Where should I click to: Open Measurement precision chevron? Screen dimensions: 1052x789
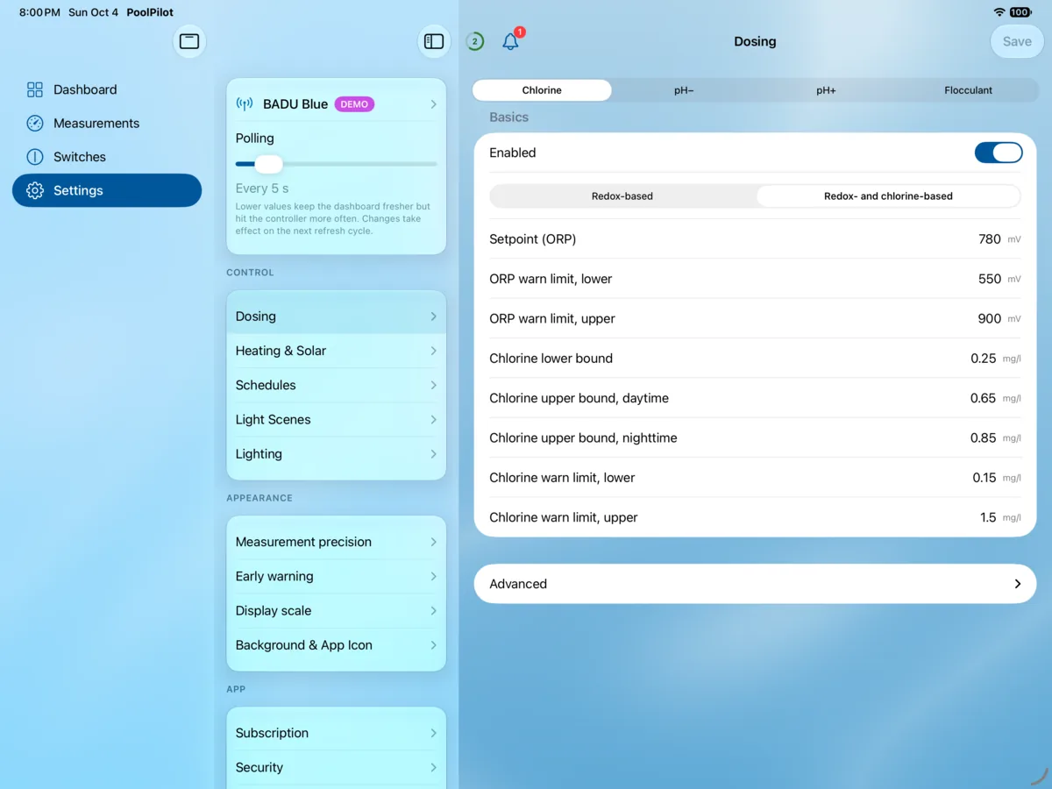433,542
